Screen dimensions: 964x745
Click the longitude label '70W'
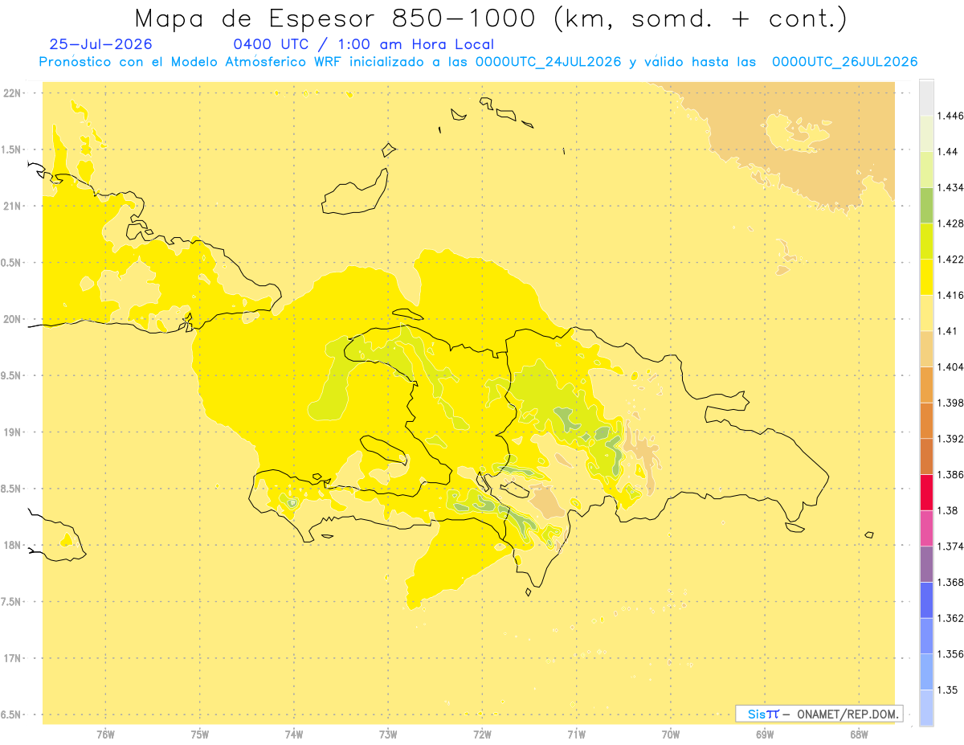coord(670,735)
